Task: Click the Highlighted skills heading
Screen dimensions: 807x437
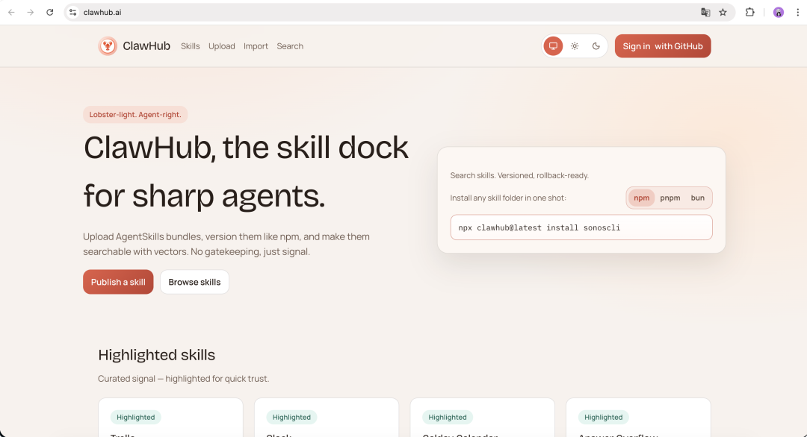Action: pos(156,355)
